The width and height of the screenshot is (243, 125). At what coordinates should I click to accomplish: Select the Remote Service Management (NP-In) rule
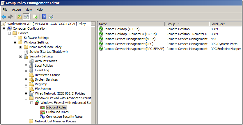130,39
